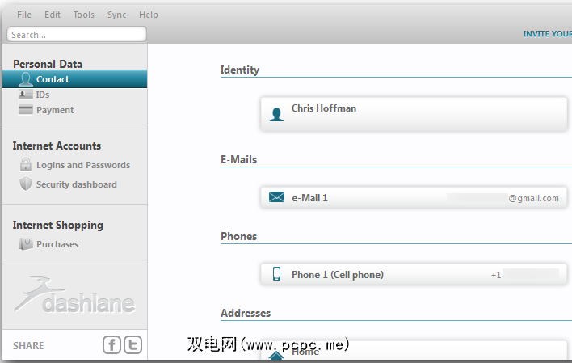Open the Sync menu
572x363 pixels.
pos(116,15)
